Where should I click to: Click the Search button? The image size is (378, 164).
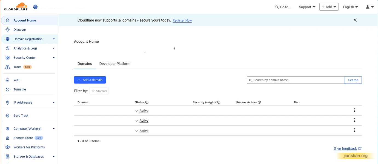(x=353, y=80)
